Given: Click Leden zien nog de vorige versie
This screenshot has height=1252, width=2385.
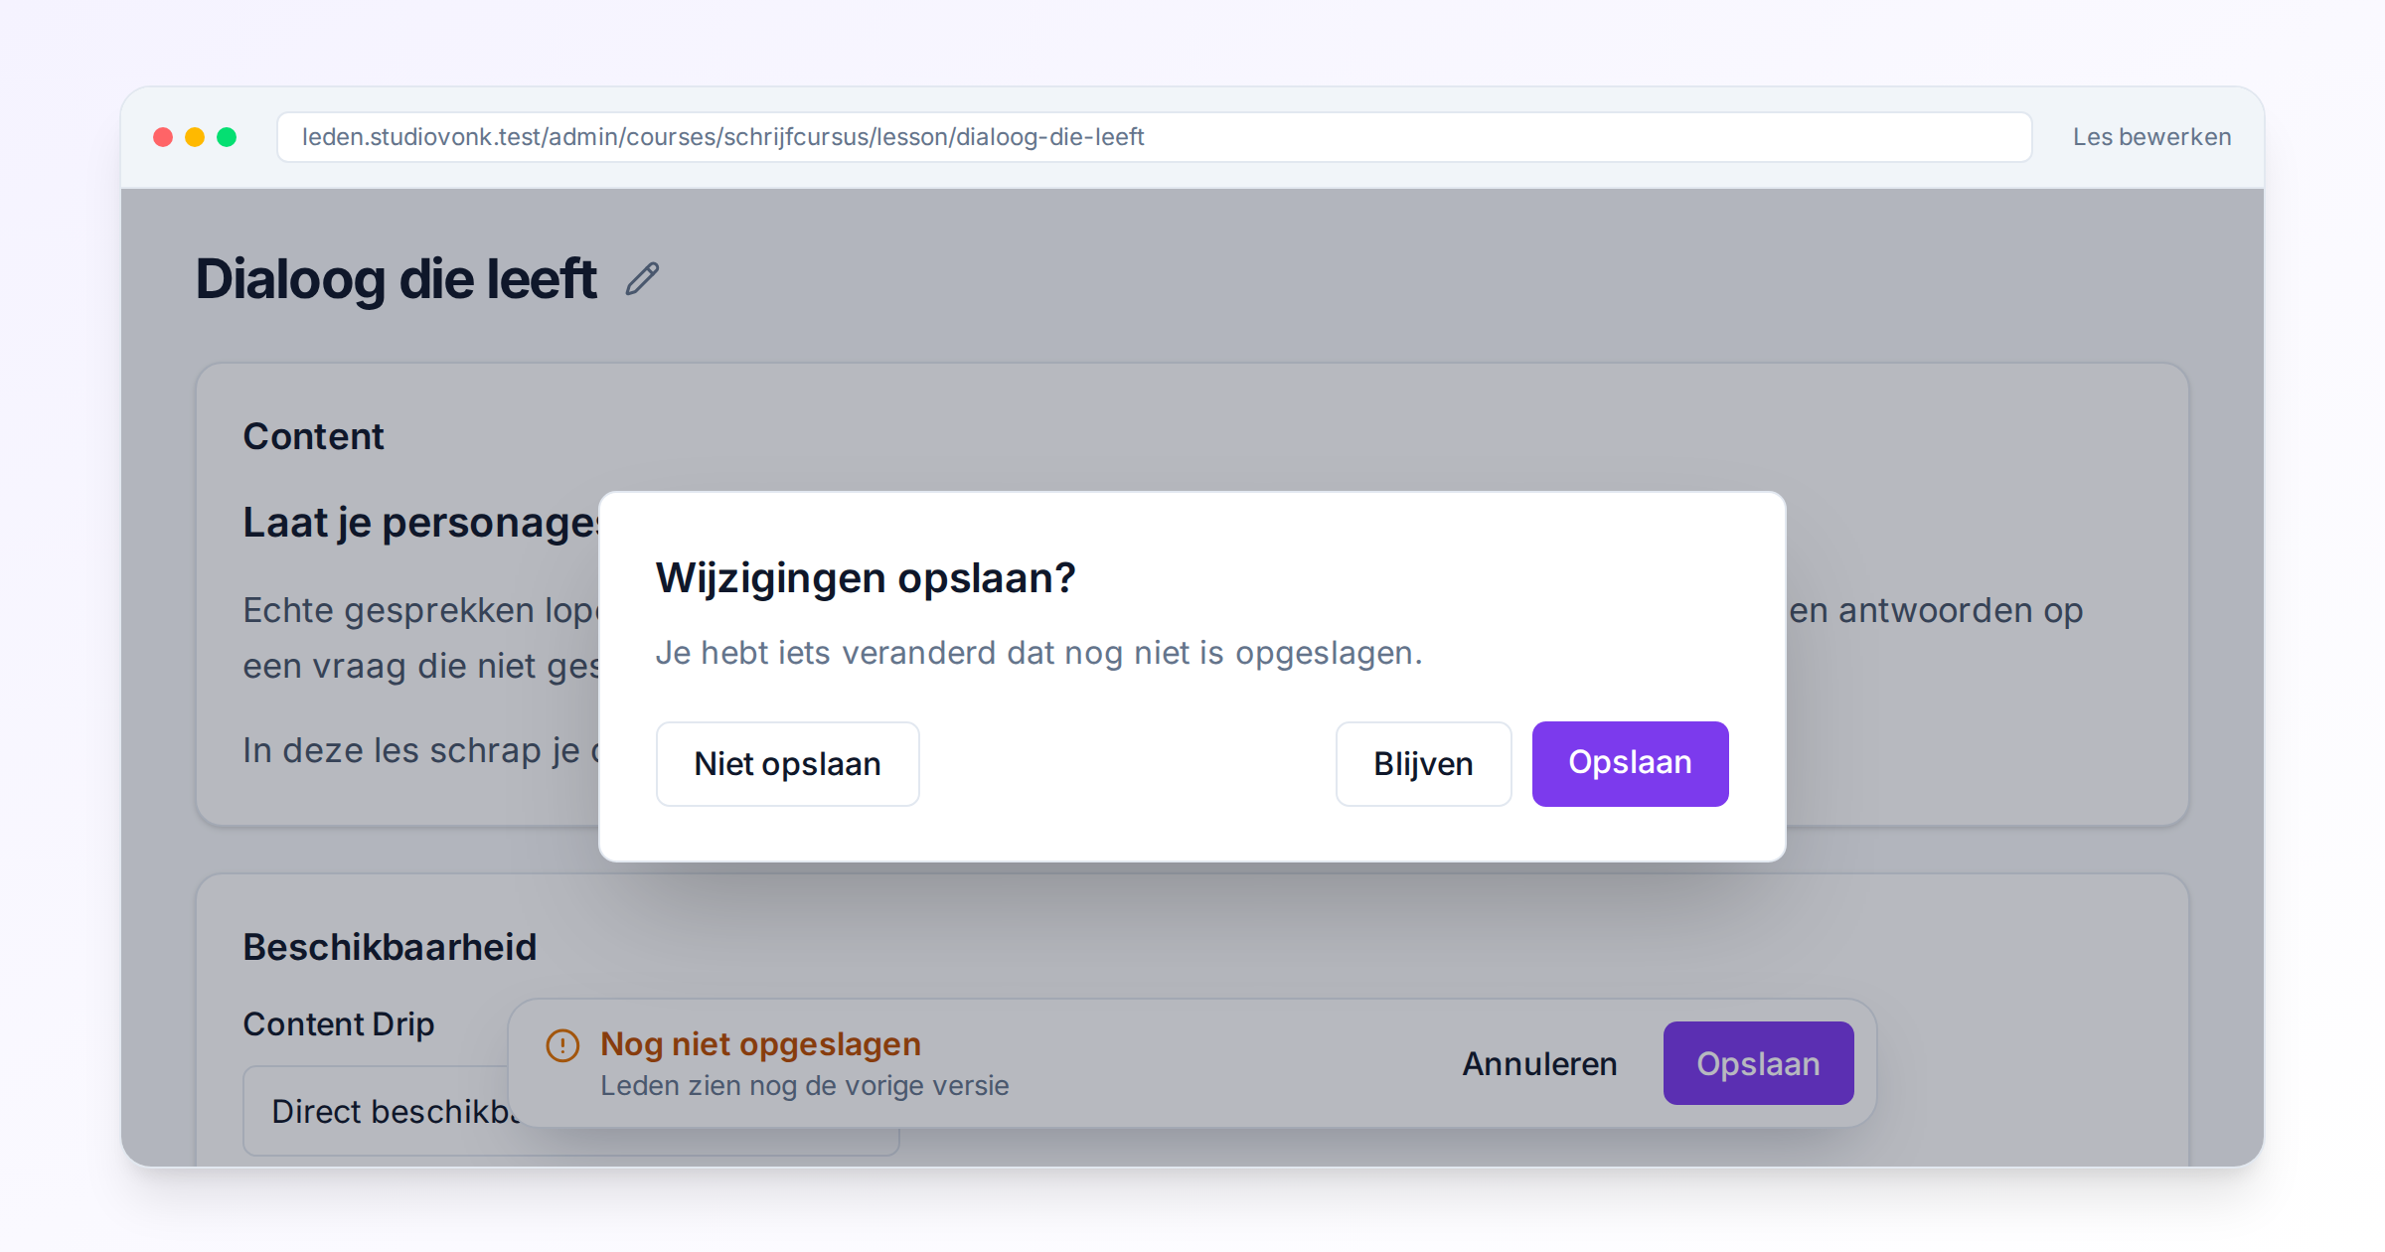Looking at the screenshot, I should [x=804, y=1086].
